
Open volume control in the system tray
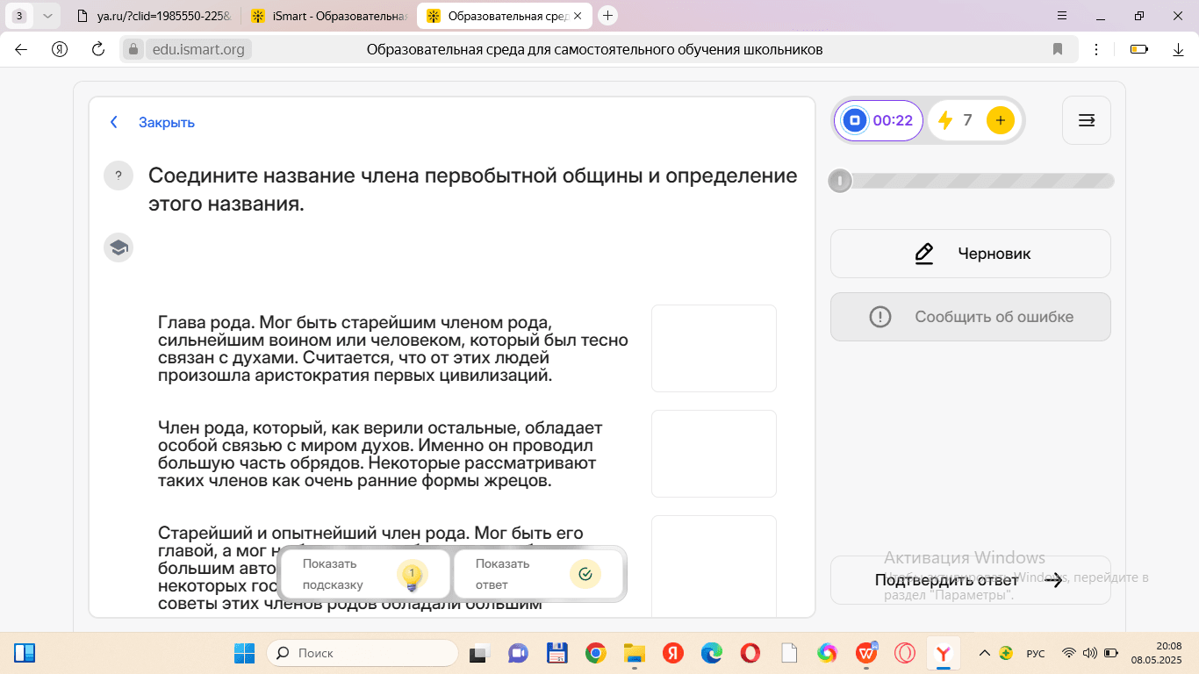[x=1090, y=653]
